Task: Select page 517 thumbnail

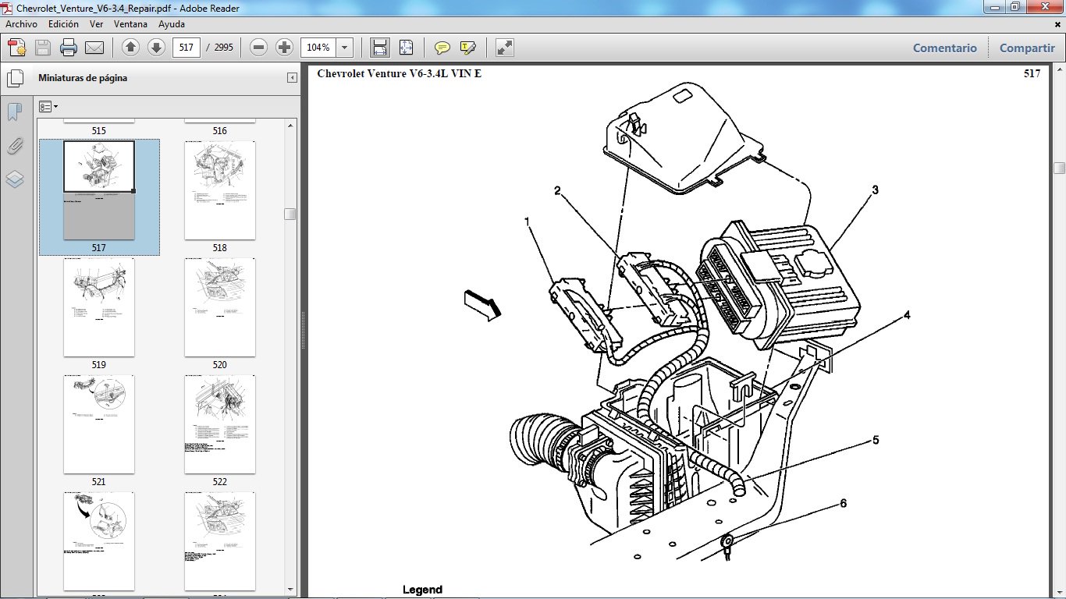Action: coord(99,190)
